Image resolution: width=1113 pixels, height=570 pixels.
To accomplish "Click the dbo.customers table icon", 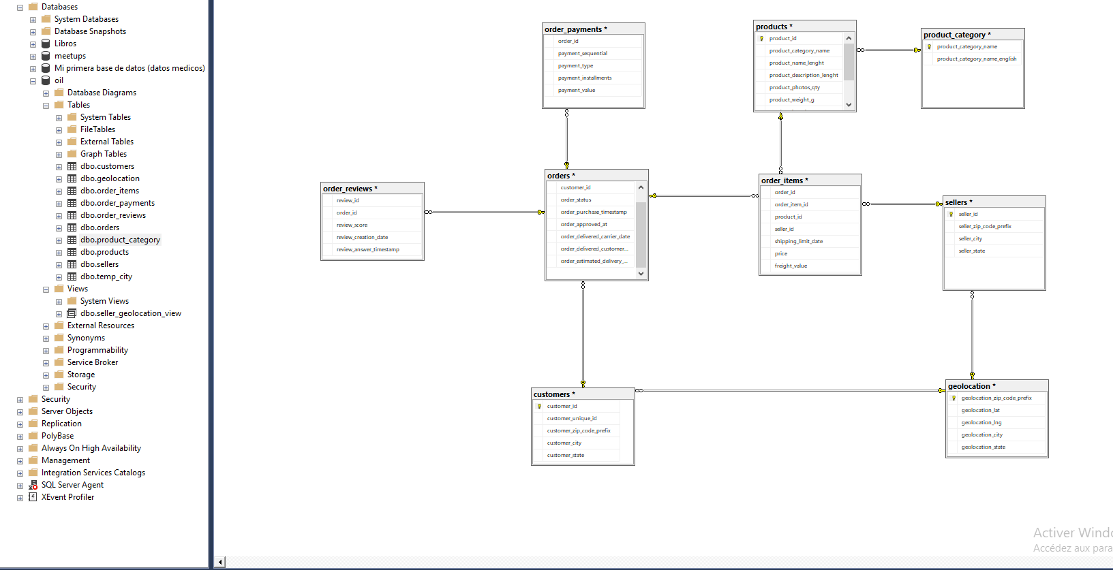I will [72, 166].
